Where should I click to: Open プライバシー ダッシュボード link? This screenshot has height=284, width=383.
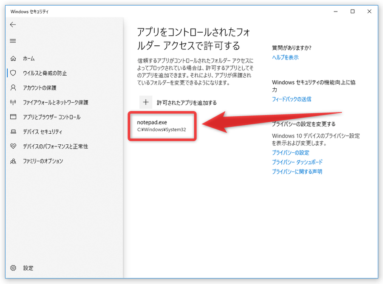pos(297,162)
